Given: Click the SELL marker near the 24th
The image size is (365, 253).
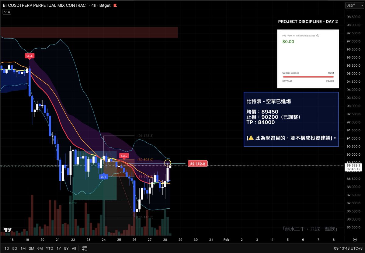Looking at the screenshot, I should click(x=124, y=156).
